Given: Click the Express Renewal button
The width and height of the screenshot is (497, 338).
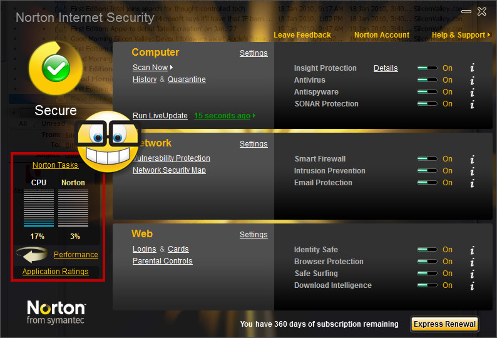Looking at the screenshot, I should point(444,324).
